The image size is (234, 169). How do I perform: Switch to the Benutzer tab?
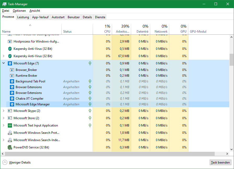click(x=74, y=17)
